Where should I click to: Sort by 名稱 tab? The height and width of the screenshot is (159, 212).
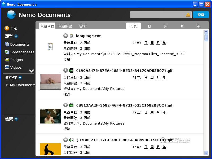[82, 26]
